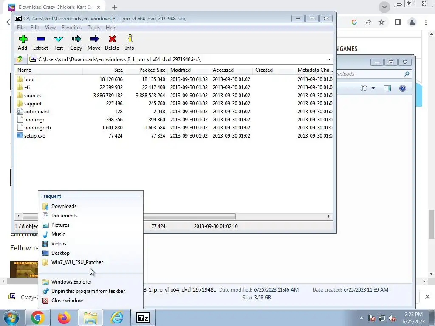This screenshot has width=435, height=326.
Task: Open the Chrome tab search chevron
Action: (x=384, y=7)
